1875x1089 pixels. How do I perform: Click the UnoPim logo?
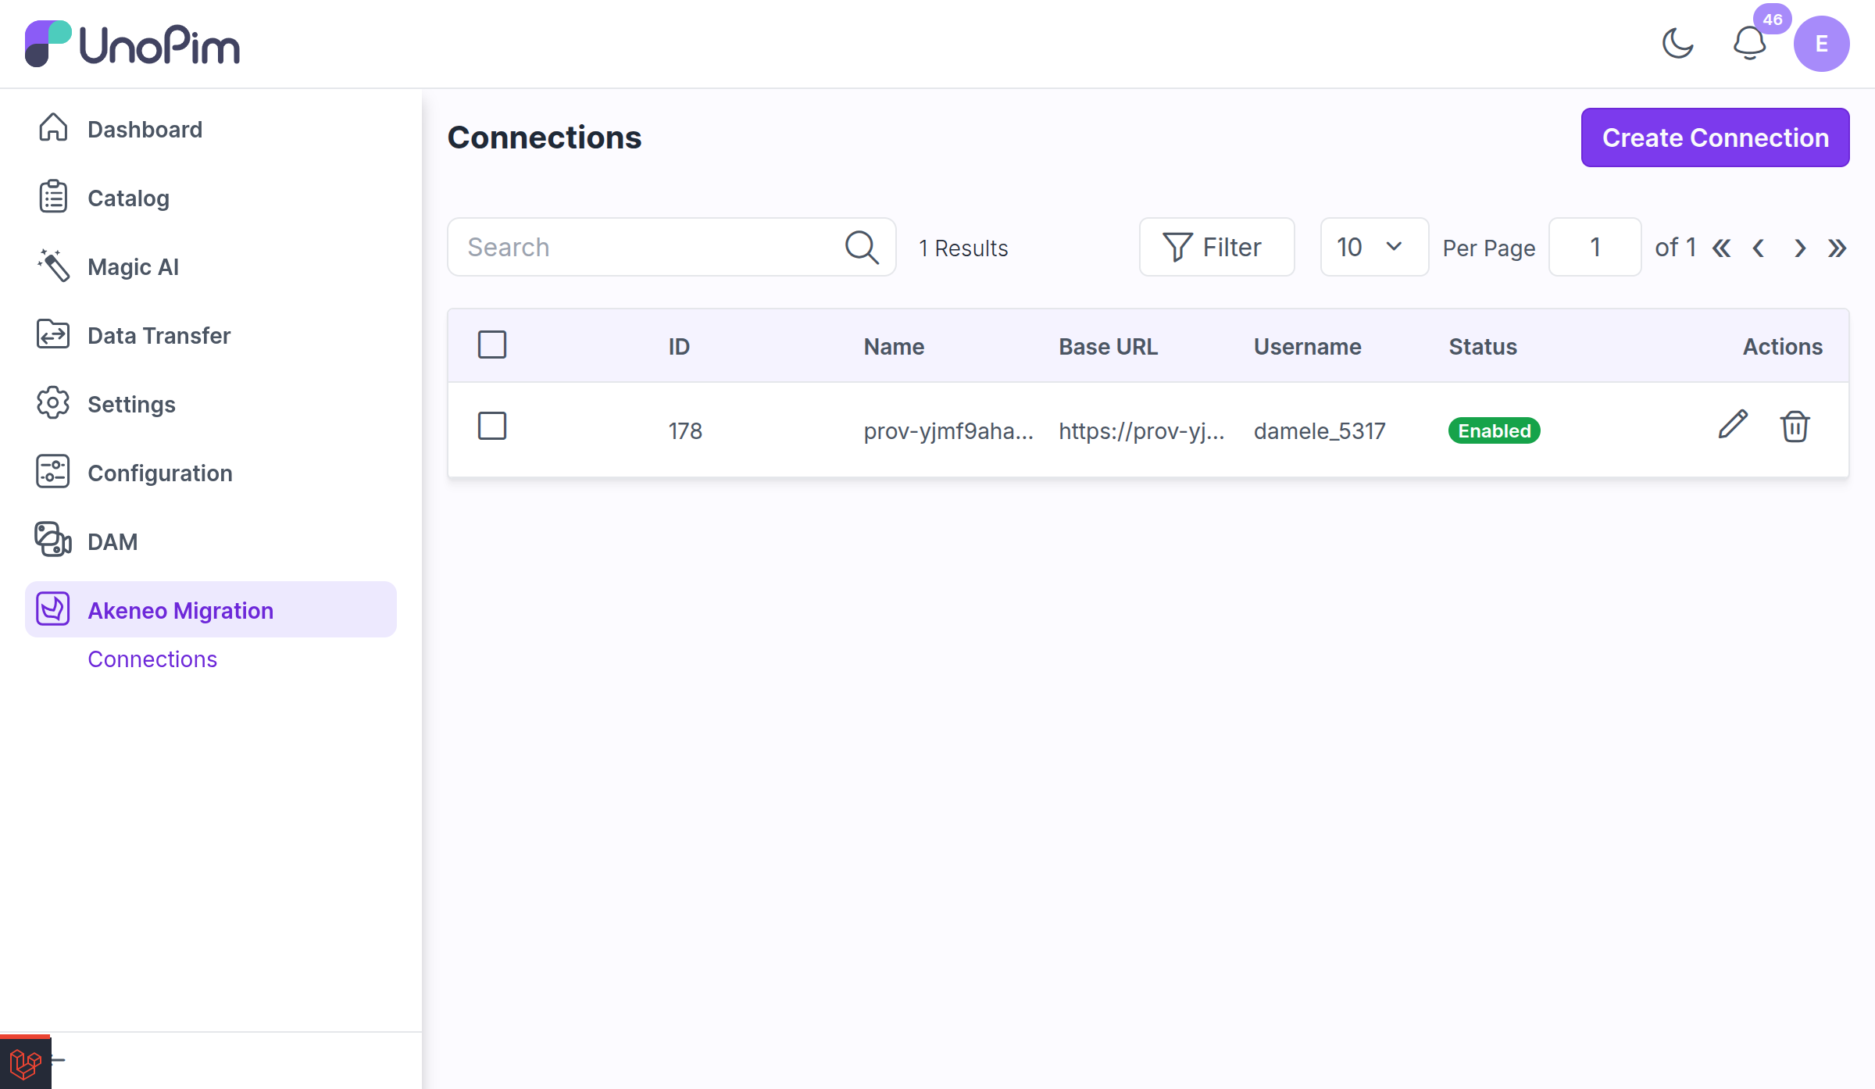coord(132,44)
